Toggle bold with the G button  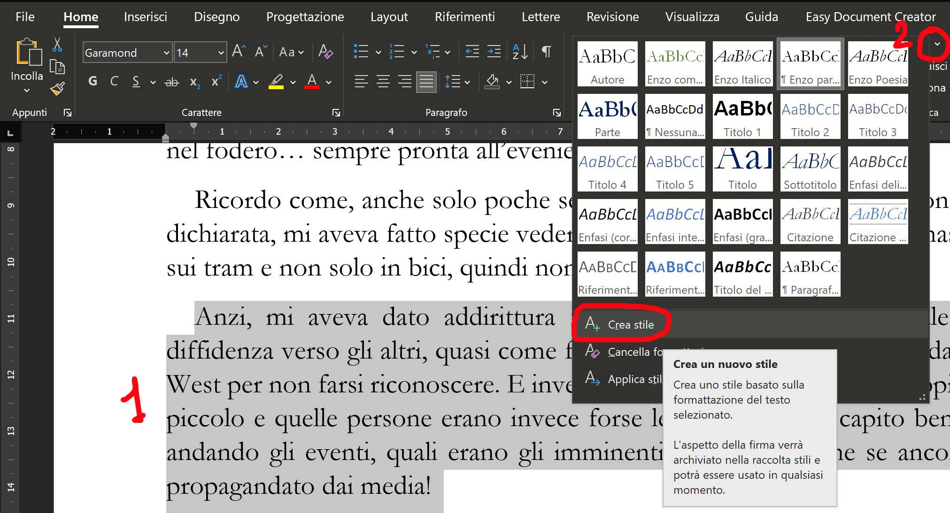pyautogui.click(x=93, y=82)
